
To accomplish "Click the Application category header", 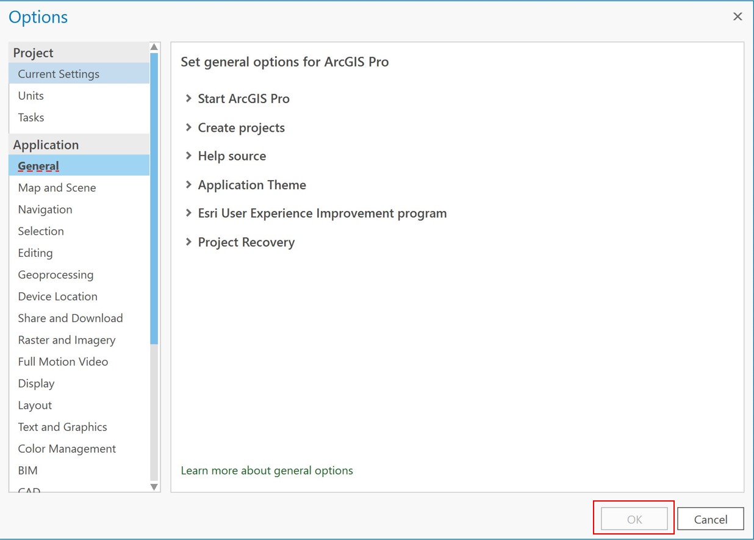I will click(x=79, y=145).
